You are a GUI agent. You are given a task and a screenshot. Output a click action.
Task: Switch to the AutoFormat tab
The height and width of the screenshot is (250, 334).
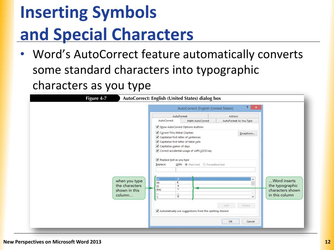tap(180, 116)
